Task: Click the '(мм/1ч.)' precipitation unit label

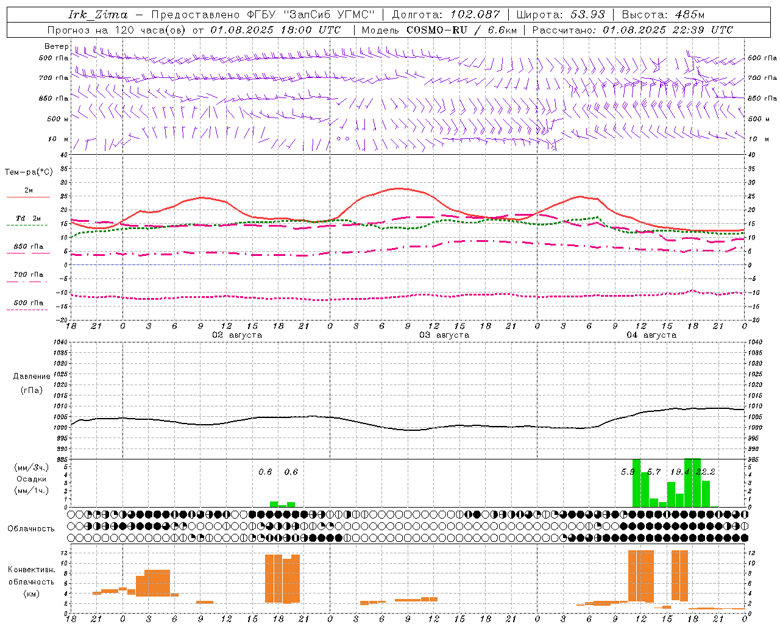Action: [31, 491]
